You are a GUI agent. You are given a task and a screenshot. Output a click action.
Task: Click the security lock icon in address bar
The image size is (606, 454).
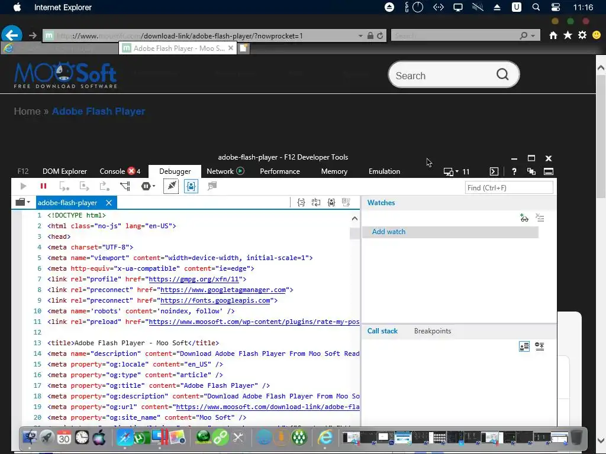pos(370,36)
